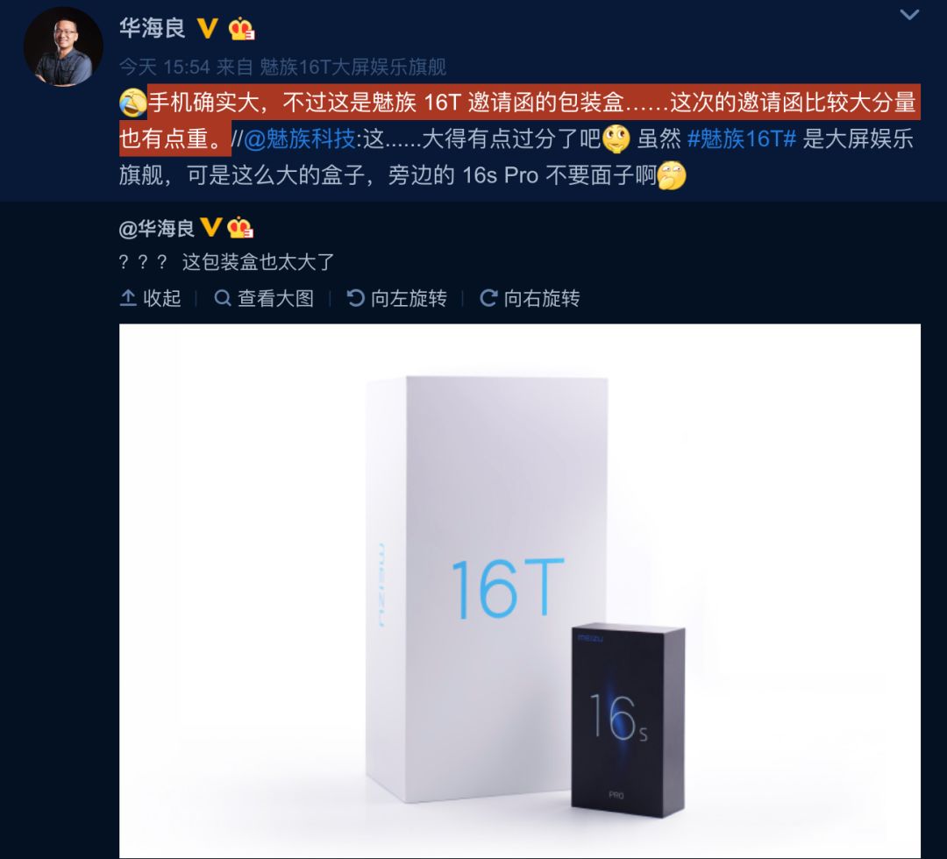Click the crown membership badge beside top username
Image resolution: width=947 pixels, height=859 pixels.
(x=241, y=29)
